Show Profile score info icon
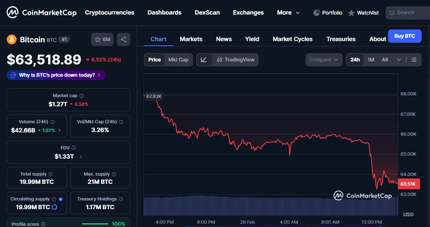430x227 pixels. click(43, 224)
